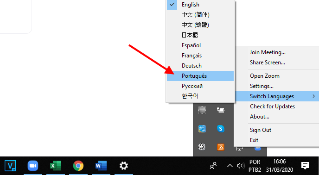Choose Русский from the language list
This screenshot has width=319, height=175.
[200, 86]
